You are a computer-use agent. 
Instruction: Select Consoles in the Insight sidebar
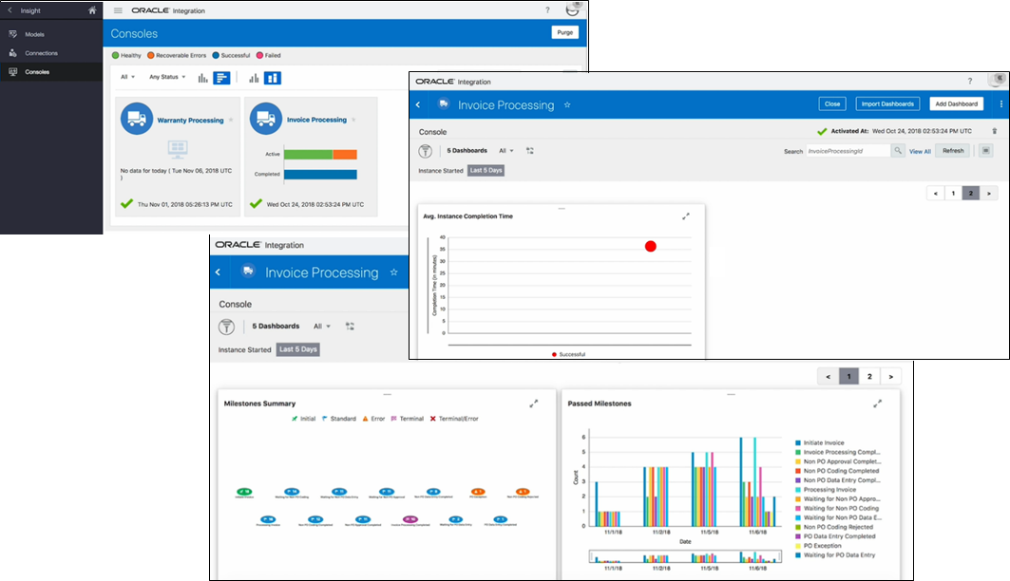tap(37, 72)
